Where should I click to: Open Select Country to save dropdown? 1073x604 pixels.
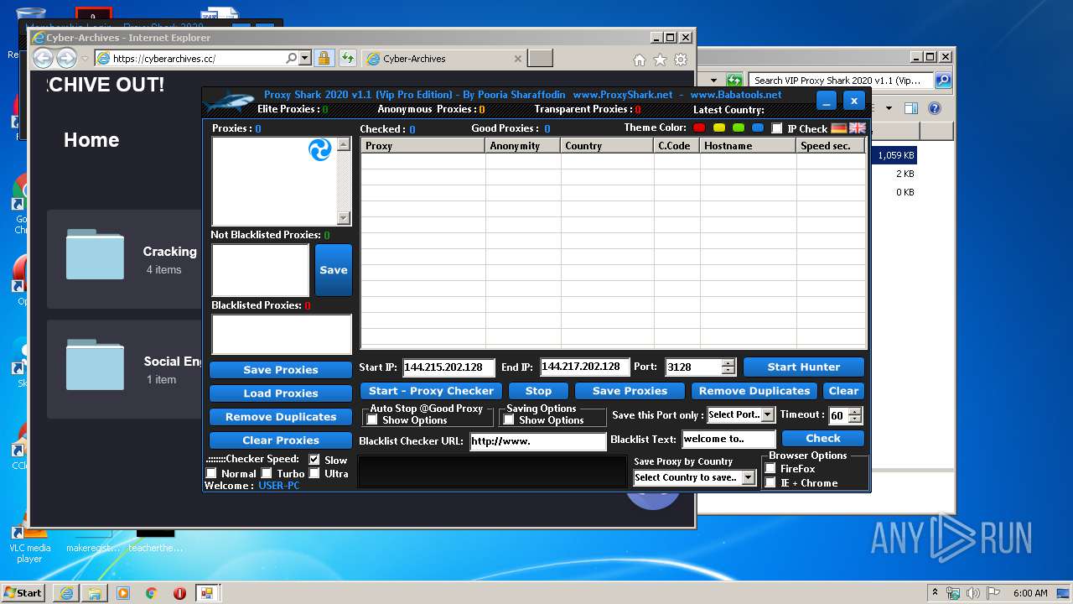click(749, 477)
